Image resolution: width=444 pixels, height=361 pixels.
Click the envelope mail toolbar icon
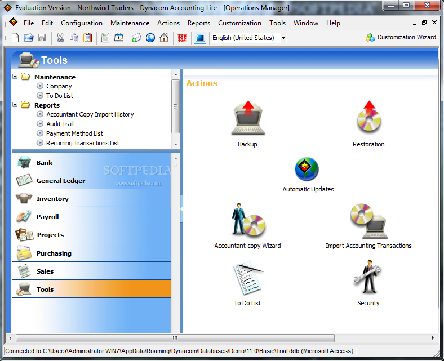(136, 38)
